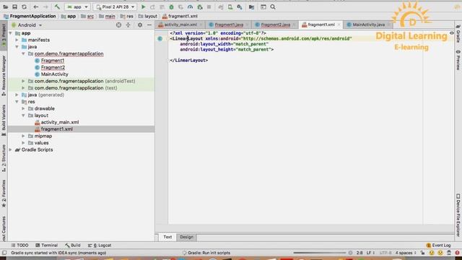Image resolution: width=462 pixels, height=260 pixels.
Task: Open the Pixel 2 API 28 device dropdown
Action: click(115, 6)
